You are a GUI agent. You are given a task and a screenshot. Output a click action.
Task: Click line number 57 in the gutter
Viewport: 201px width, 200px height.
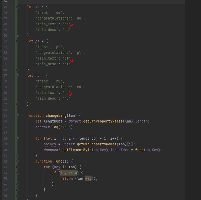(x=5, y=75)
